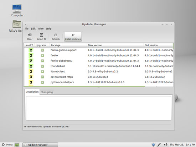
Task: Toggle upgrade checkbox for libsmbclient
Action: [42, 72]
